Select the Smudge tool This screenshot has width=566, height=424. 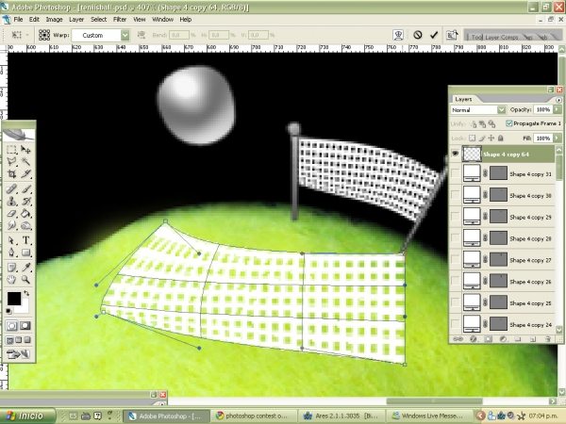coord(11,226)
